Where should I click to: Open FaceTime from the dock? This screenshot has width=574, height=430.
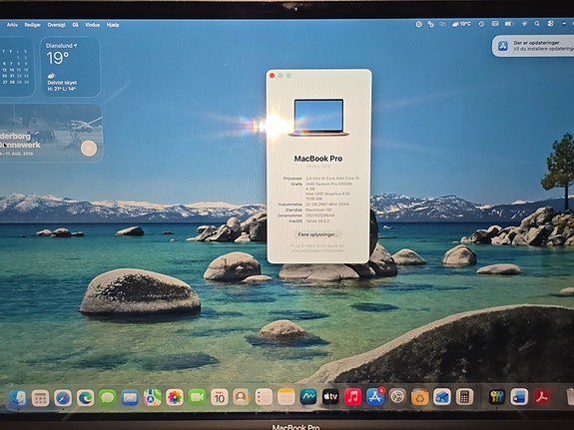click(x=197, y=397)
